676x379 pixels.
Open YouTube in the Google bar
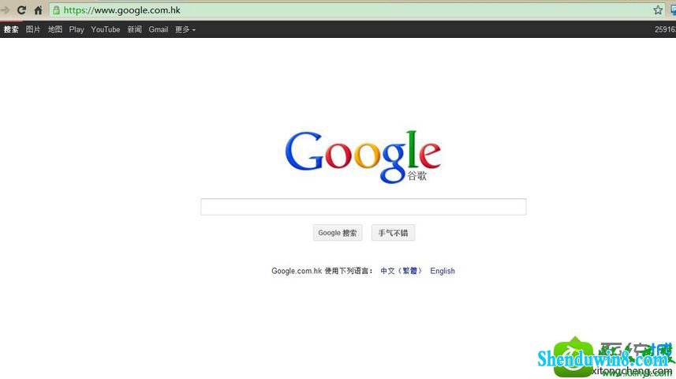105,29
